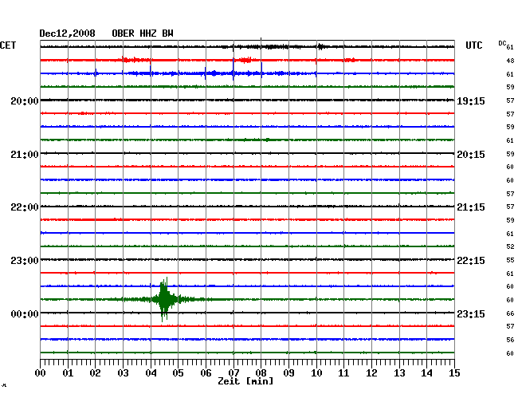
Task: Click the "CET" time zone label
Action: (x=8, y=45)
